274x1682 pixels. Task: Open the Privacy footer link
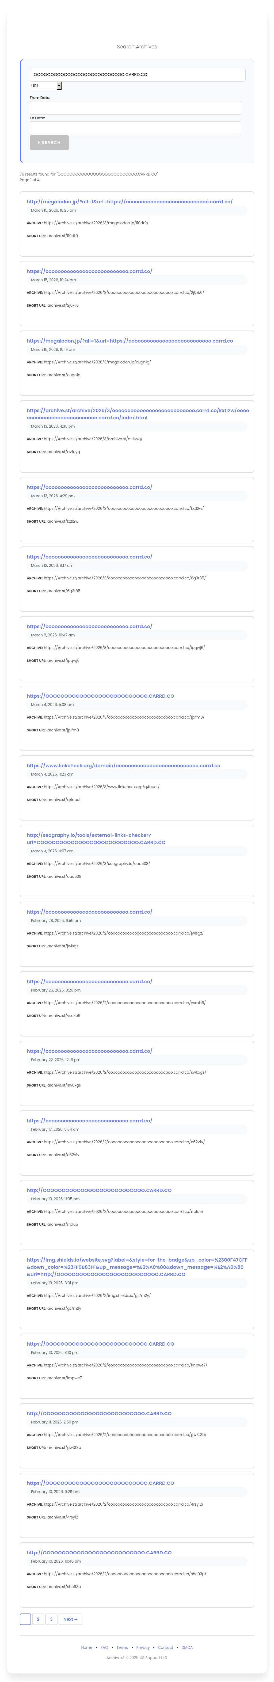click(143, 1647)
